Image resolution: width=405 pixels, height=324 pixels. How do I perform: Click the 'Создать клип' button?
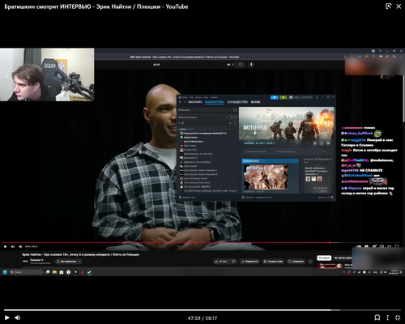pos(273,262)
